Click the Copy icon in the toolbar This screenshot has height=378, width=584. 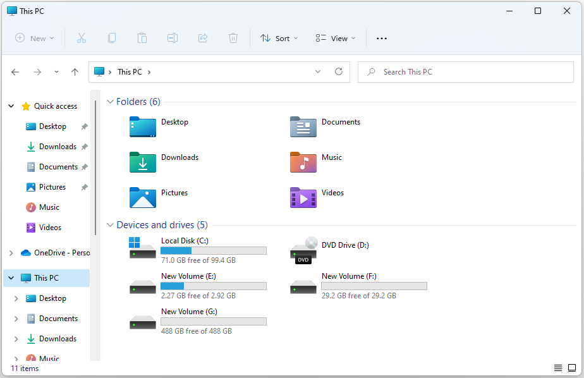click(112, 38)
